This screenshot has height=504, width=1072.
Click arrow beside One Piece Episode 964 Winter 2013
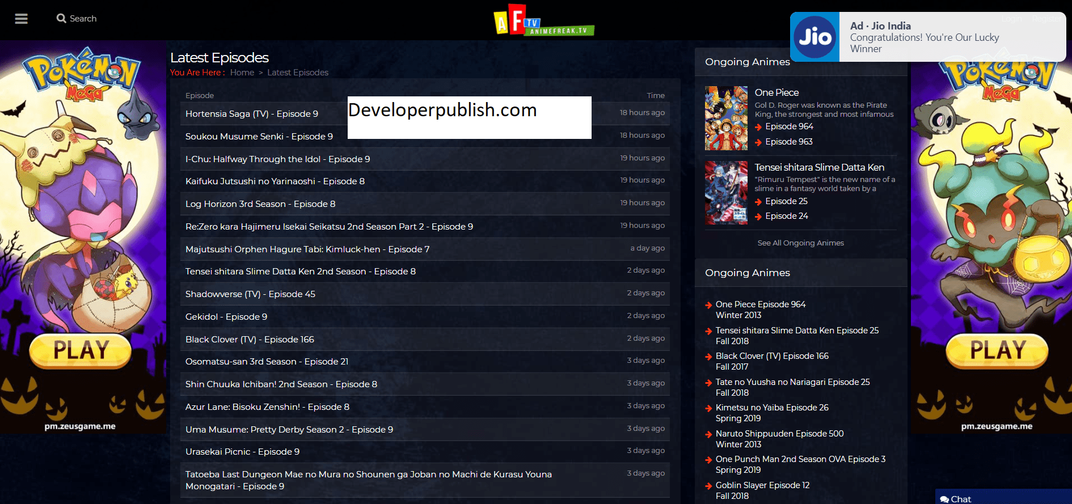[708, 305]
